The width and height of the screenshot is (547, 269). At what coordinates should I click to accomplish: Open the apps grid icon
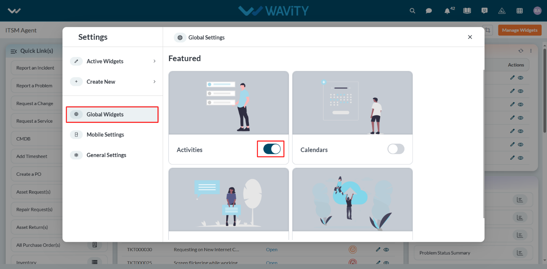click(x=519, y=11)
